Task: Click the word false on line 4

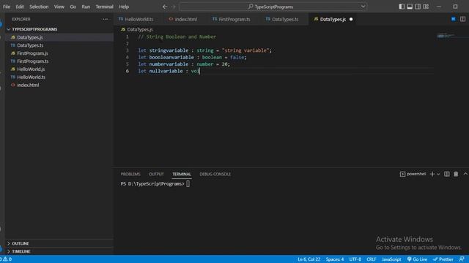Action: [238, 57]
